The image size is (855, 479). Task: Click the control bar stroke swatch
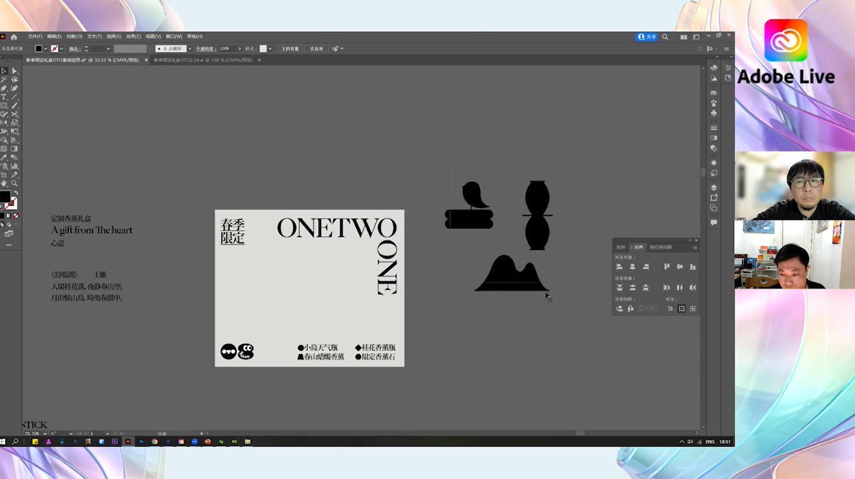click(55, 49)
